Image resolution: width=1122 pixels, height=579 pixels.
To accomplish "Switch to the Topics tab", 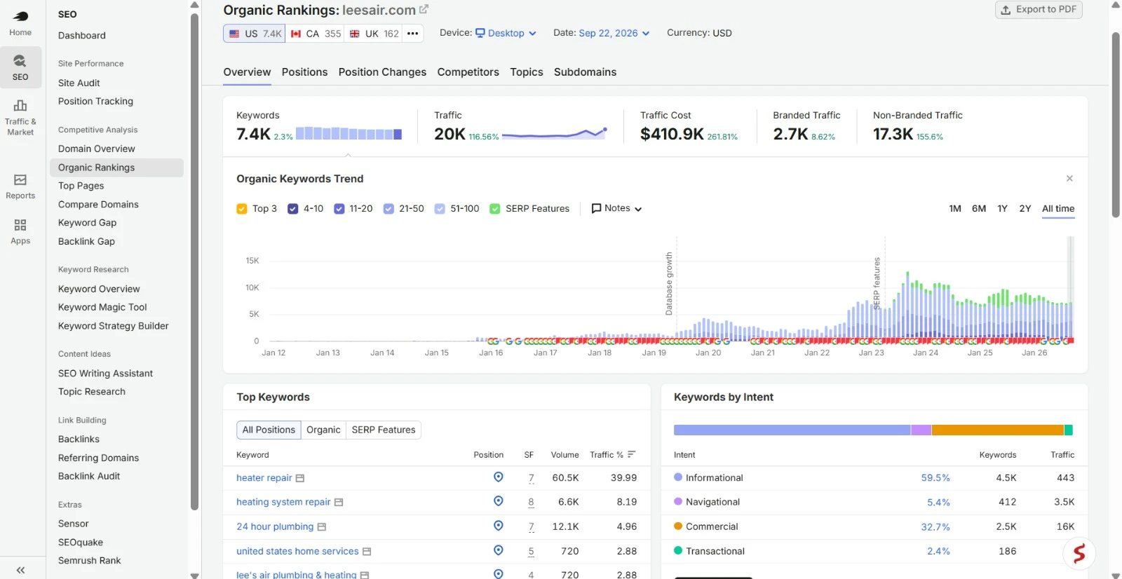I will pos(527,72).
